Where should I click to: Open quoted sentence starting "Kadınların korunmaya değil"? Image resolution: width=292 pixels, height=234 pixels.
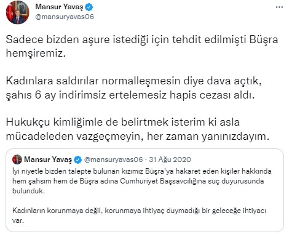point(139,216)
